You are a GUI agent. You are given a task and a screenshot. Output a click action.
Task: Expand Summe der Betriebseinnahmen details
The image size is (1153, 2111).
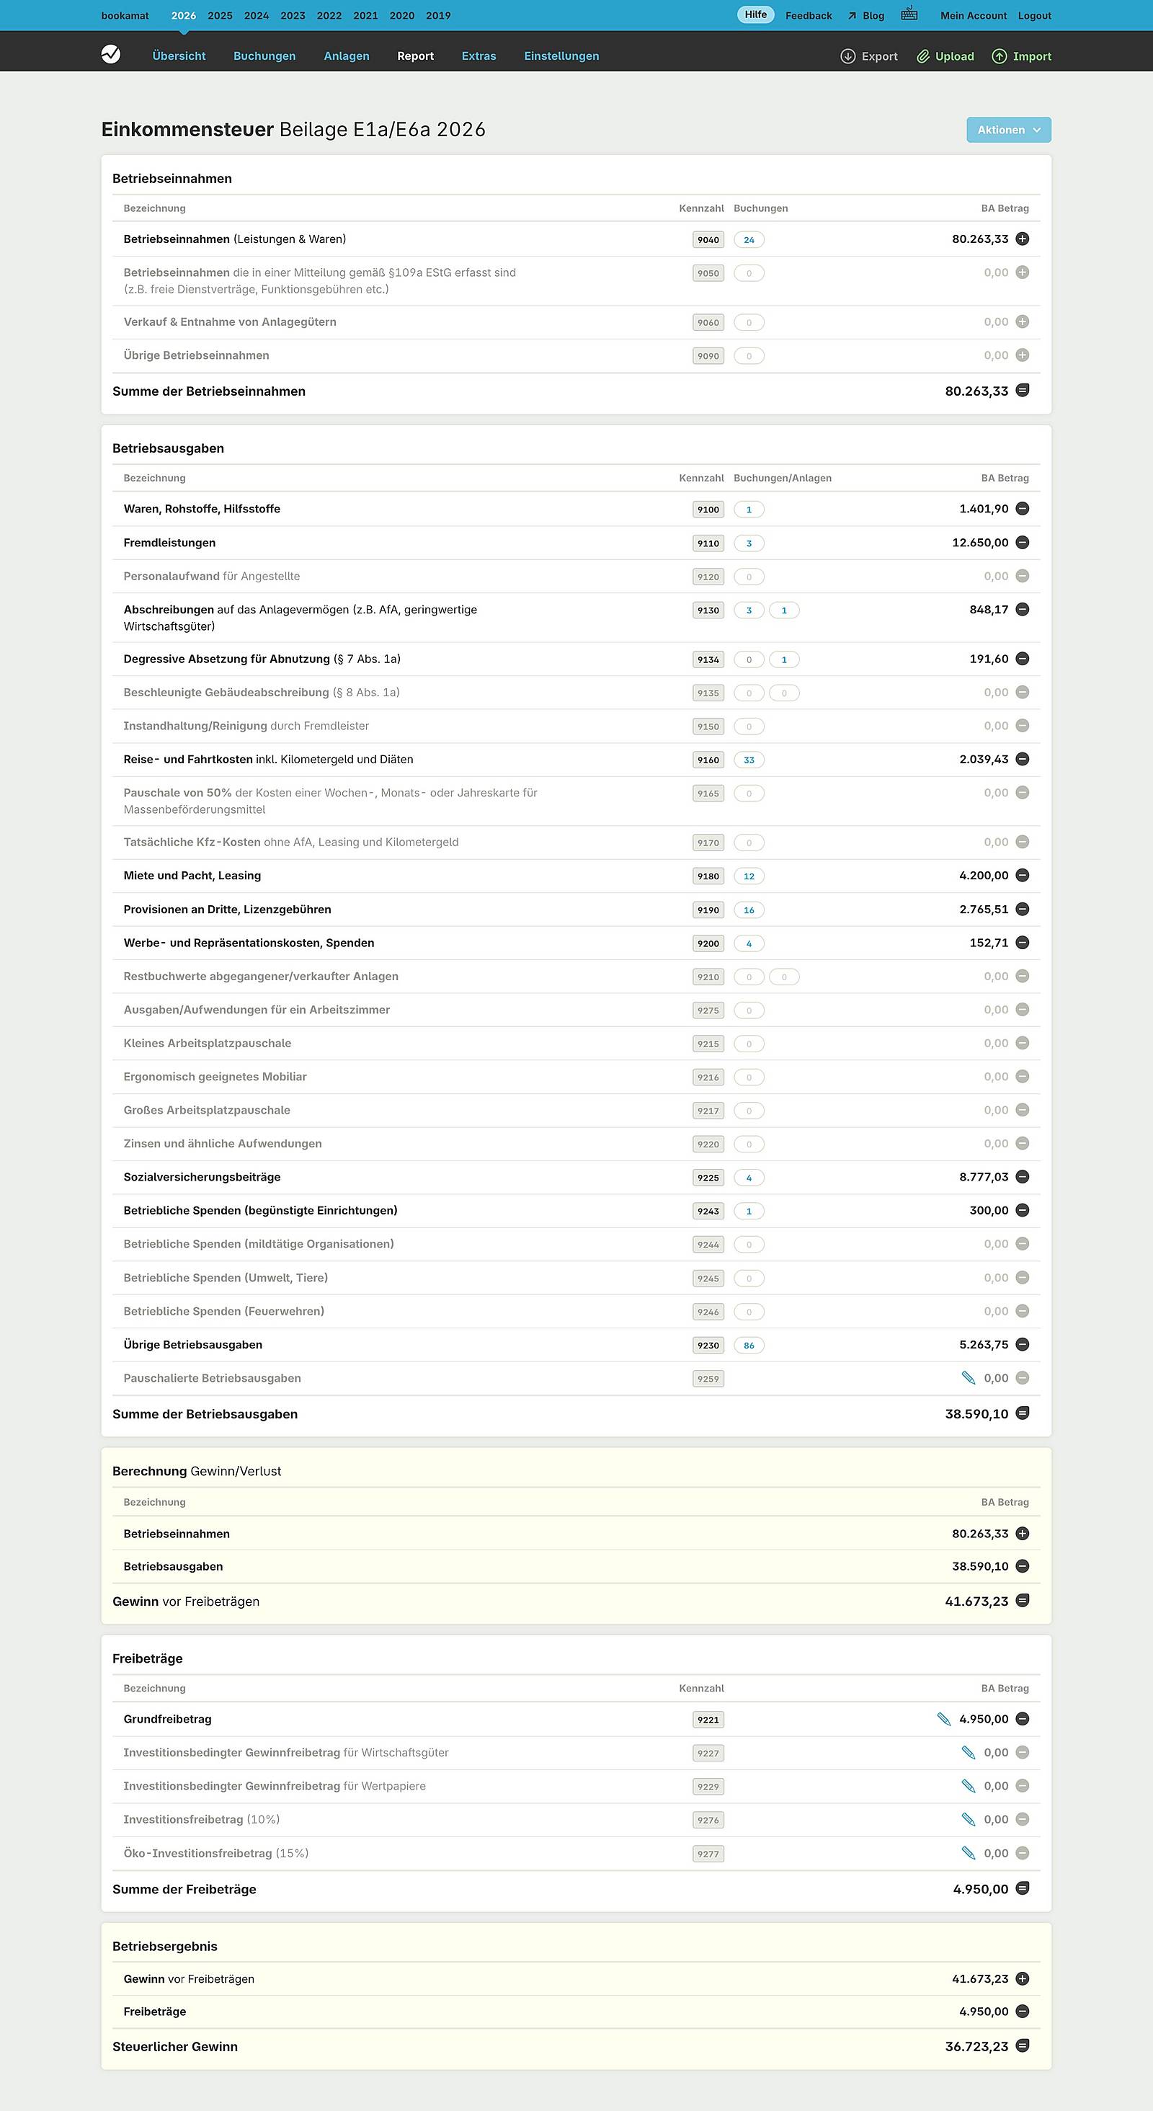pyautogui.click(x=1022, y=391)
